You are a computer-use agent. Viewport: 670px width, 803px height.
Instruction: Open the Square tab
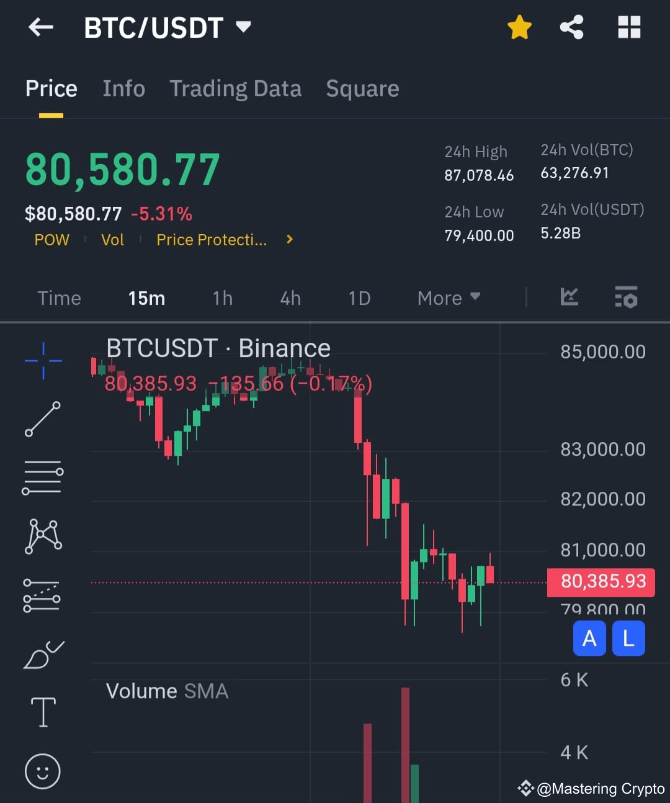(x=363, y=89)
